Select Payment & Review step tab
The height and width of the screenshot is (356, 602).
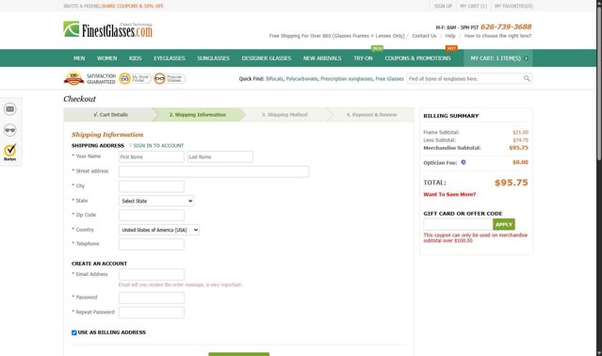pyautogui.click(x=371, y=115)
